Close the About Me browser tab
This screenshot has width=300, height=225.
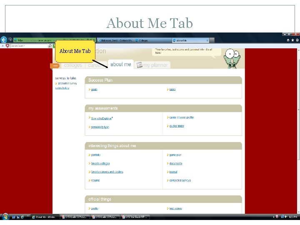click(x=207, y=40)
